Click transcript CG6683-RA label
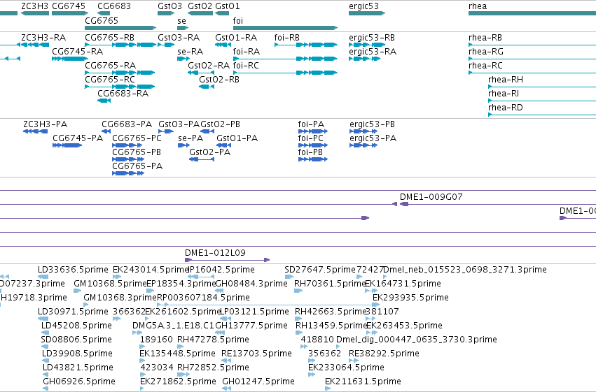596x392 pixels. [x=123, y=94]
